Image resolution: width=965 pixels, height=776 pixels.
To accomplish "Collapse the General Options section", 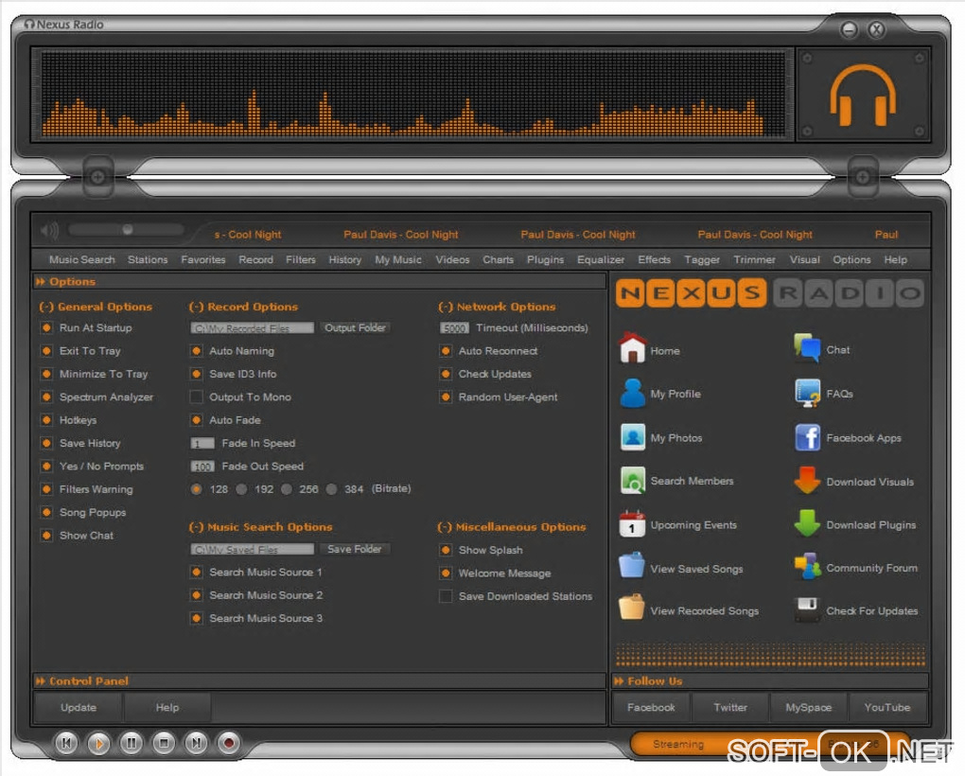I will click(x=46, y=307).
